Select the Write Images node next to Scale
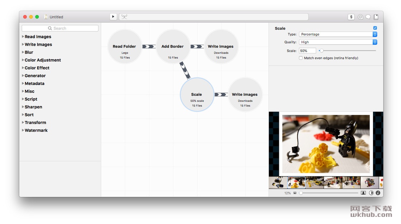 pos(245,94)
